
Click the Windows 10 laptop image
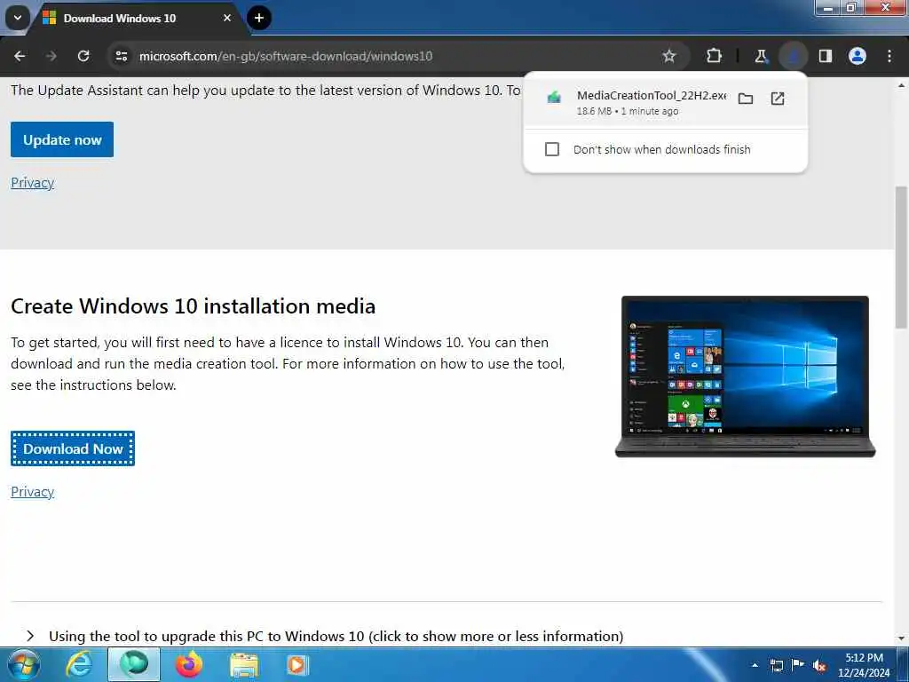pos(745,377)
